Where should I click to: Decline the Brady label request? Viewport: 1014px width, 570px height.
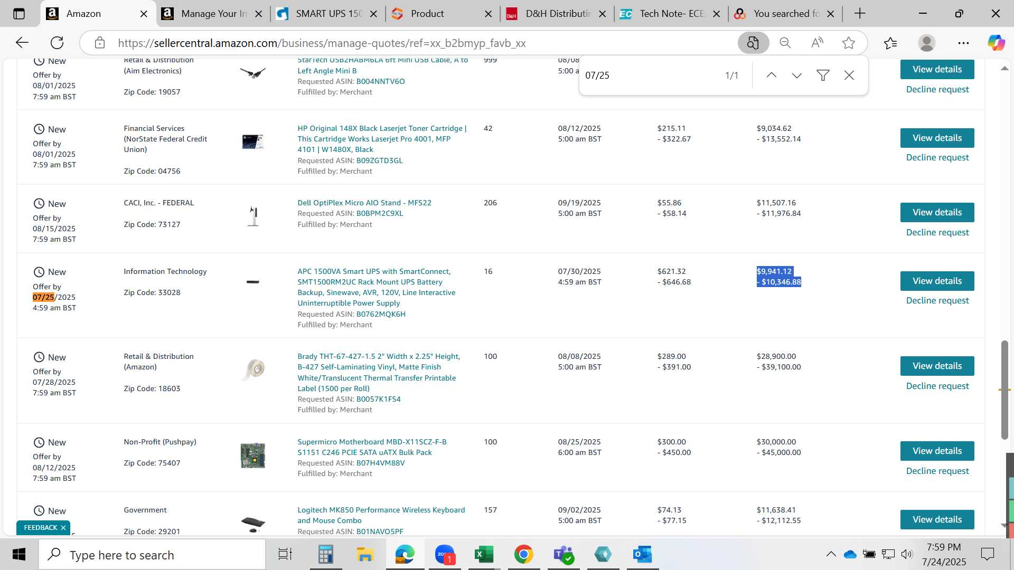937,386
